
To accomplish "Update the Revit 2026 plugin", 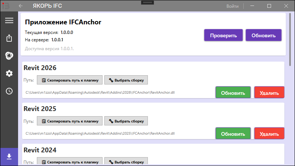I will click(x=233, y=93).
